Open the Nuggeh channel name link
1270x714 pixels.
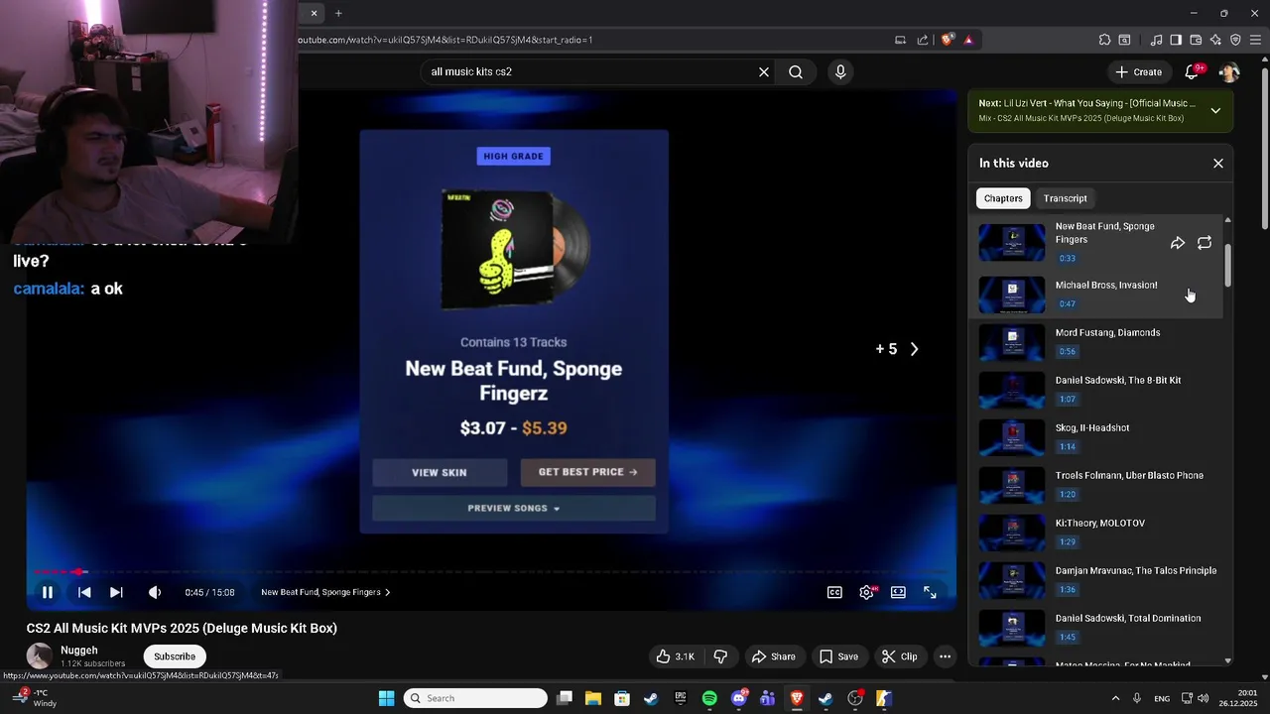(x=79, y=651)
